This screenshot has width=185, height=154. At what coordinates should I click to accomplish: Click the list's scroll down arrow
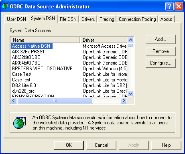pos(130,93)
